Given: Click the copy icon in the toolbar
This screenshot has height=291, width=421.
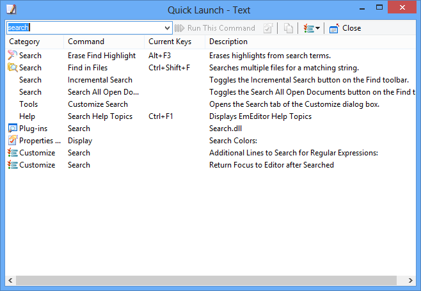Looking at the screenshot, I should pos(289,28).
